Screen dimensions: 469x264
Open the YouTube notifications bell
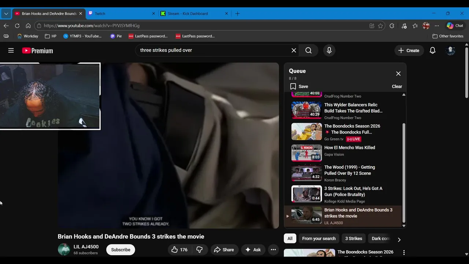tap(432, 51)
